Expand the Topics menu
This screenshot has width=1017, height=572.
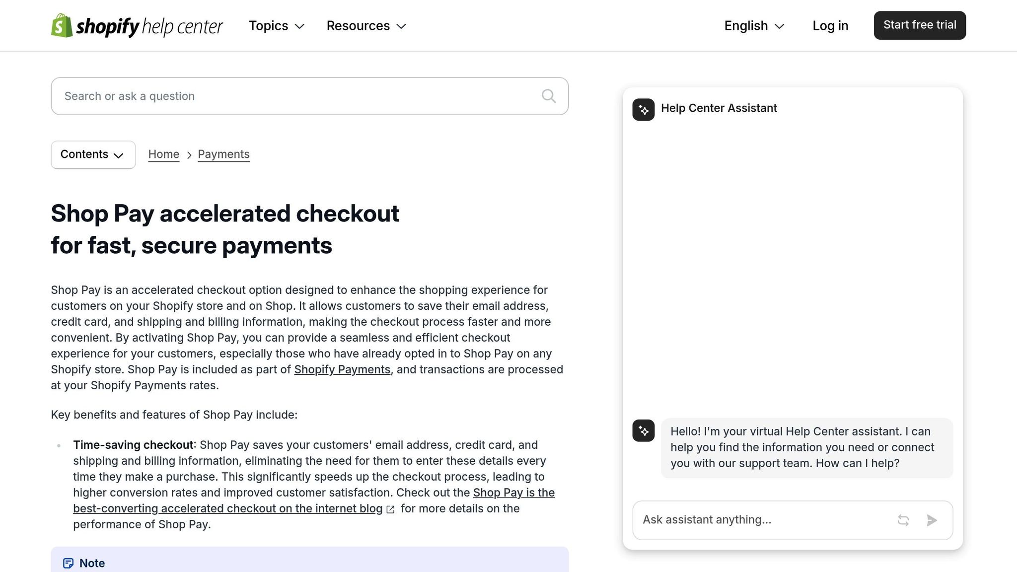pos(277,26)
